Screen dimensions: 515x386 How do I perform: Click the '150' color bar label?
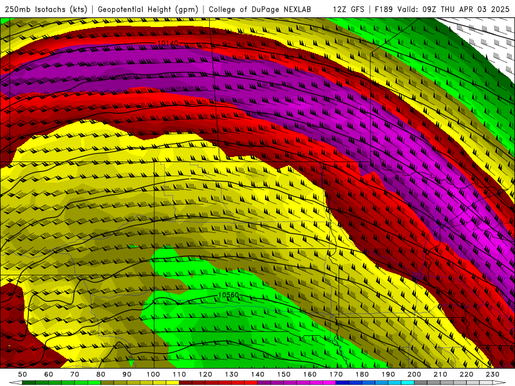pos(283,374)
